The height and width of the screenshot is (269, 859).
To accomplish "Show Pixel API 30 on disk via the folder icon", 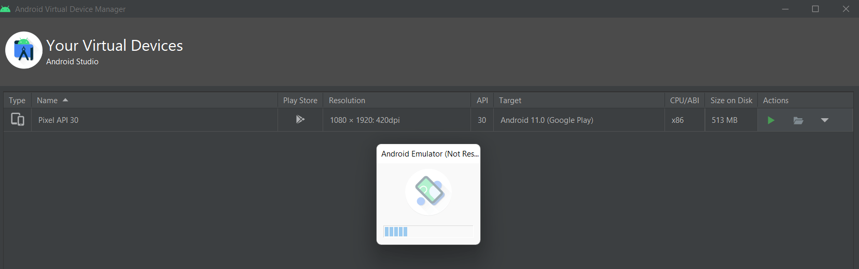I will [x=798, y=120].
